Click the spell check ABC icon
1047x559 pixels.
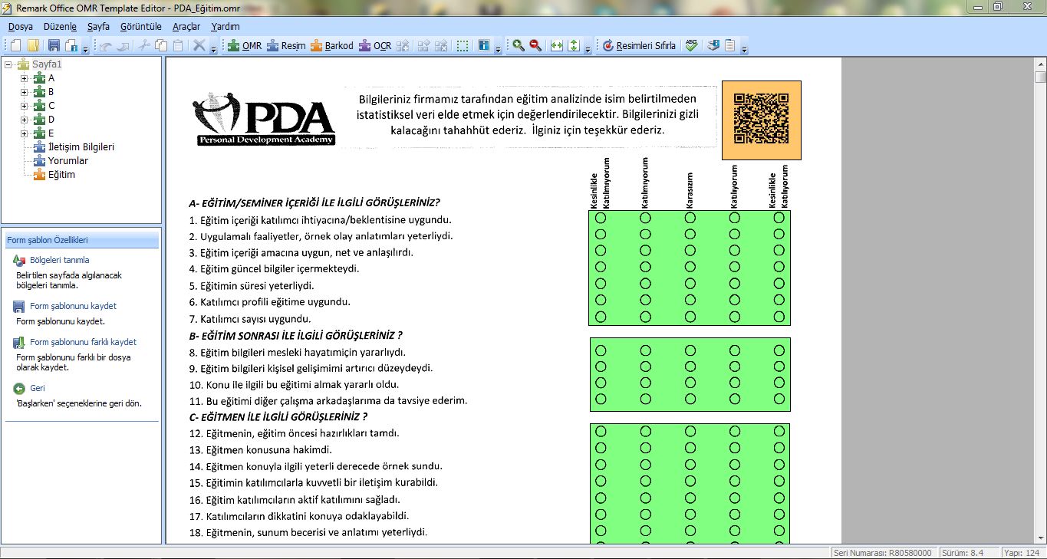click(x=691, y=46)
